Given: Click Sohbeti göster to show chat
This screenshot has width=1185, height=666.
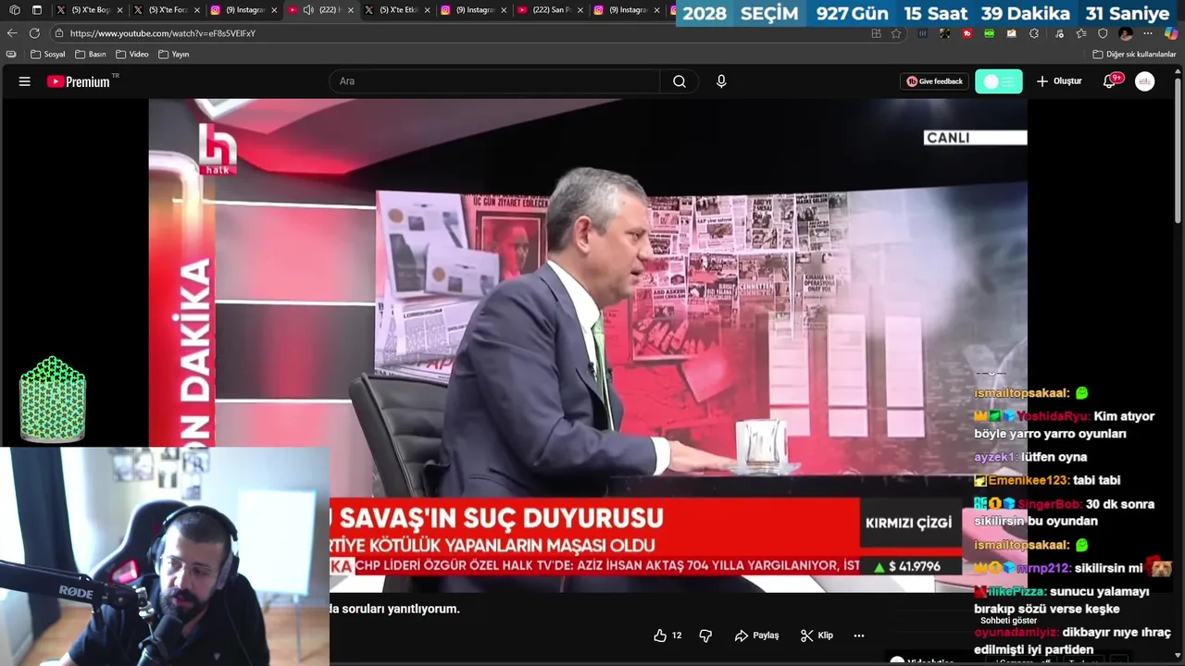Looking at the screenshot, I should click(x=1008, y=621).
